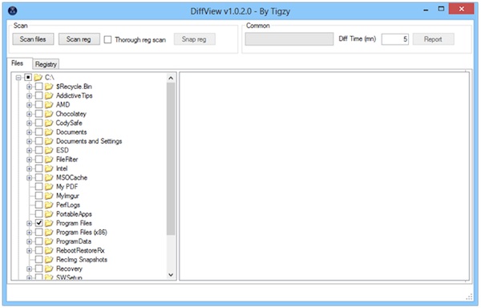
Task: Click the MSOCache folder icon
Action: [49, 177]
